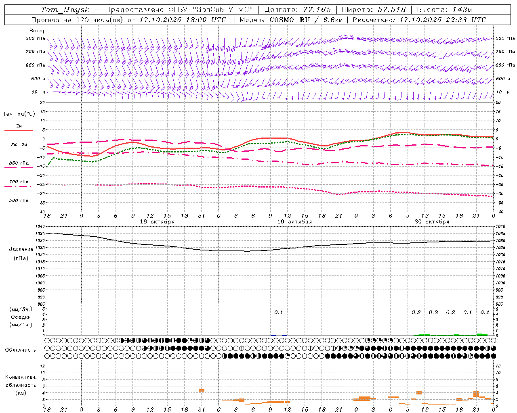The image size is (517, 413).
Task: Click the 'Осадки' precipitation label
Action: point(21,317)
